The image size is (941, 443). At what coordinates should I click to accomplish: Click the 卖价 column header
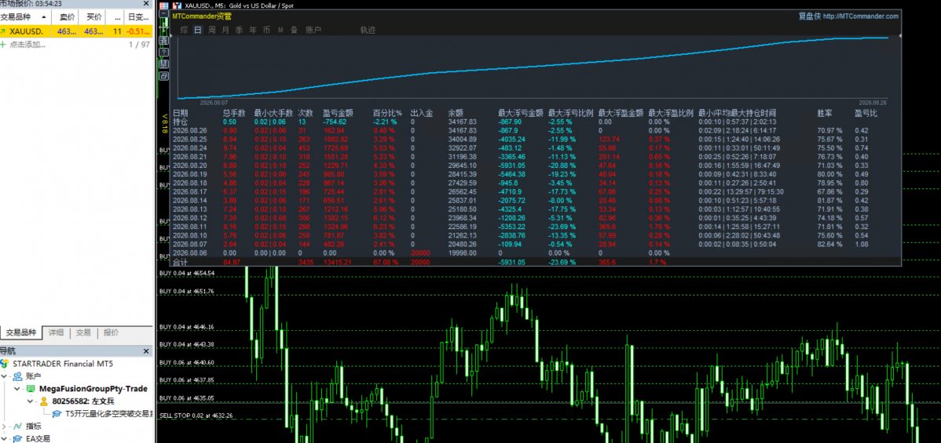(x=67, y=17)
